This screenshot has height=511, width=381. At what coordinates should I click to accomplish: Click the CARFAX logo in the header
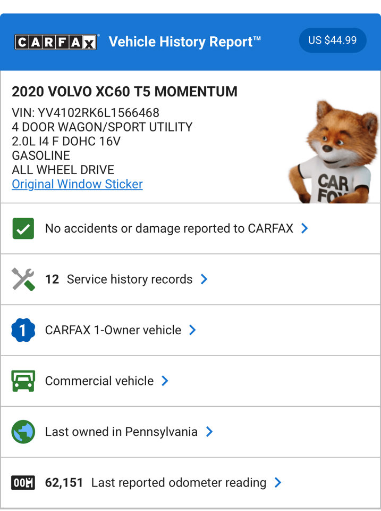[57, 40]
